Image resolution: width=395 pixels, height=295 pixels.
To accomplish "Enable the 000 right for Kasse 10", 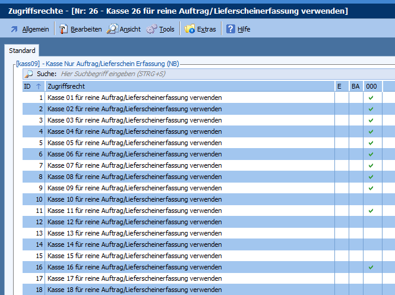I will coord(371,199).
